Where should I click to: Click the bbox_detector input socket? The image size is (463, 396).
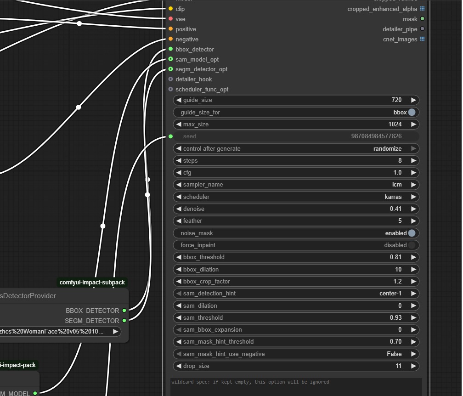171,49
